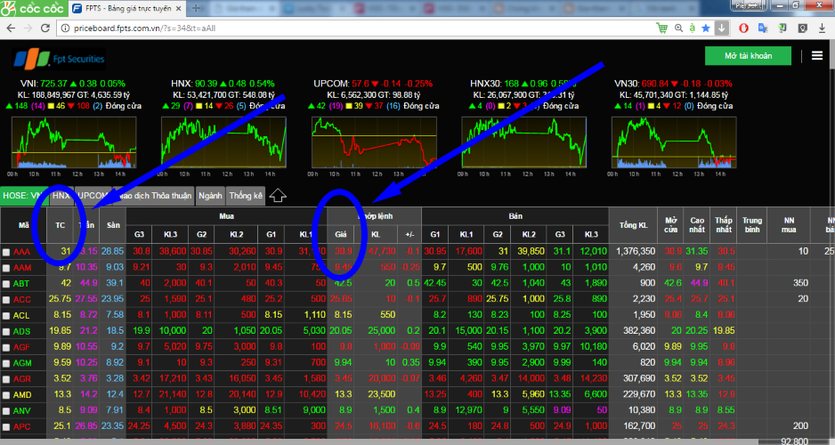Click the browser forward arrow
Image resolution: width=835 pixels, height=445 pixels.
pos(28,28)
